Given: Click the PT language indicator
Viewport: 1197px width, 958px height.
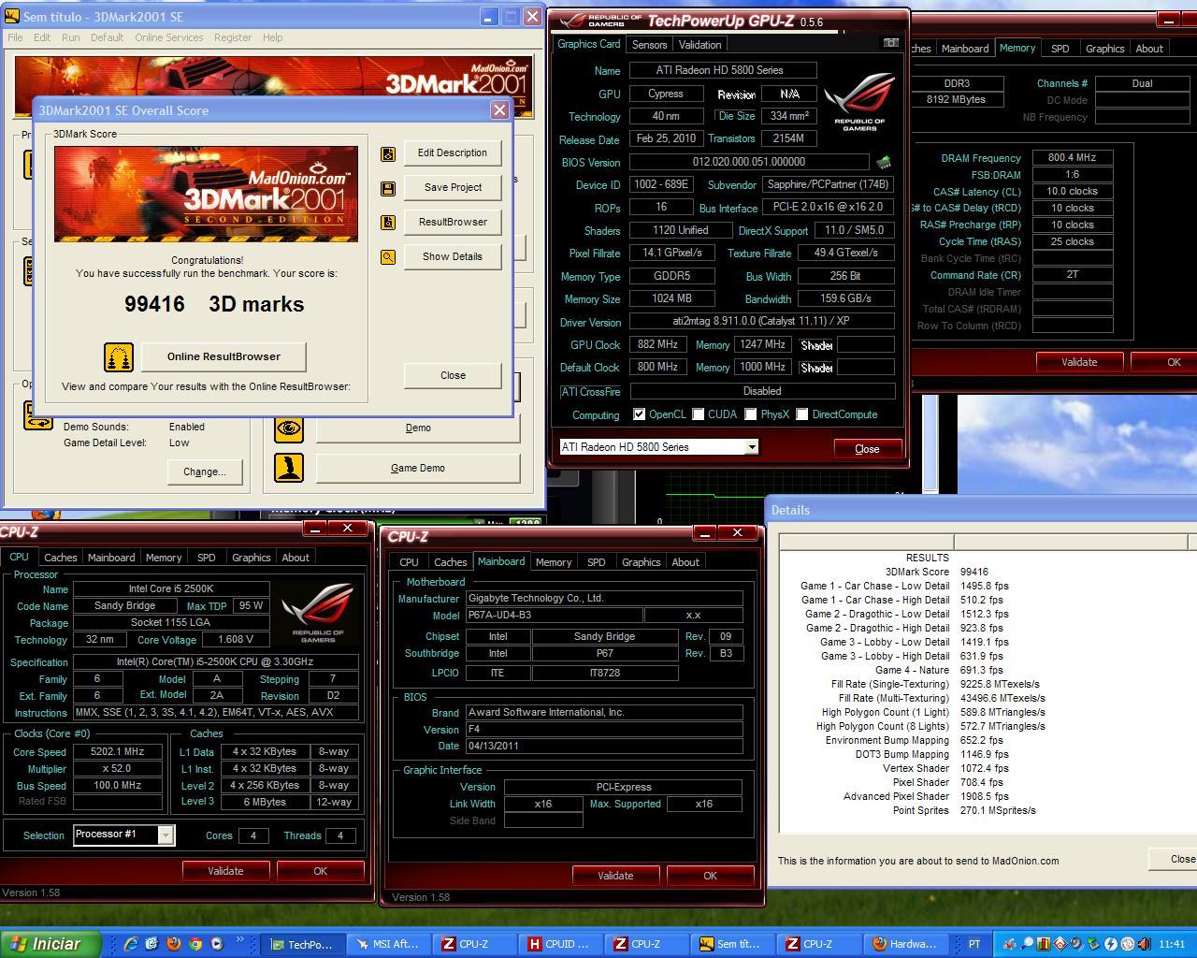Looking at the screenshot, I should 974,944.
